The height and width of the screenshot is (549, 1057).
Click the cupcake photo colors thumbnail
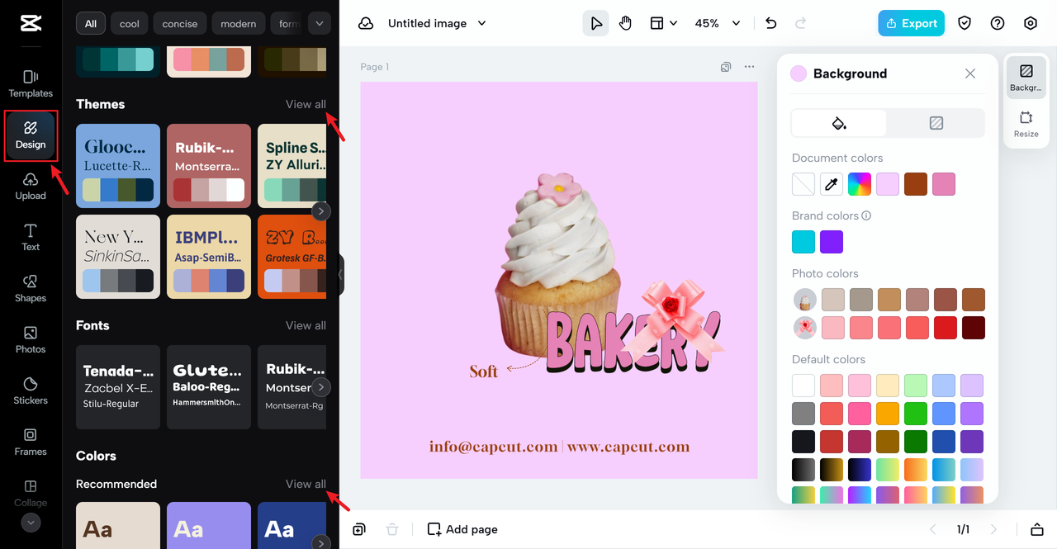tap(805, 300)
